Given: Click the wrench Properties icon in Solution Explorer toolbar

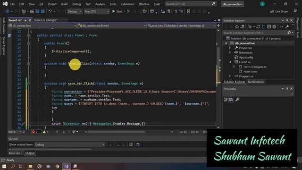Looking at the screenshot, I should tap(287, 26).
